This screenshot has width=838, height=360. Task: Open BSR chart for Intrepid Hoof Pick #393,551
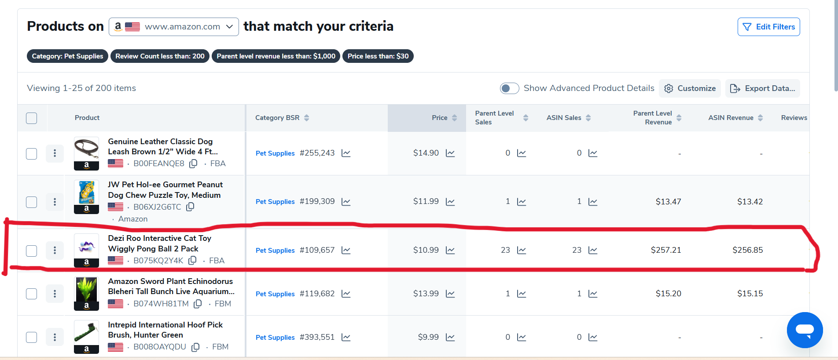click(346, 337)
